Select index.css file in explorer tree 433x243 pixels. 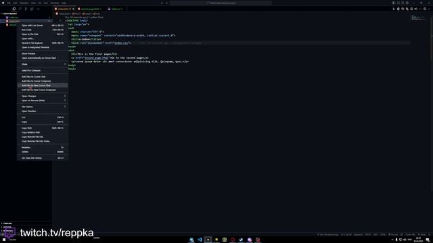click(x=26, y=18)
